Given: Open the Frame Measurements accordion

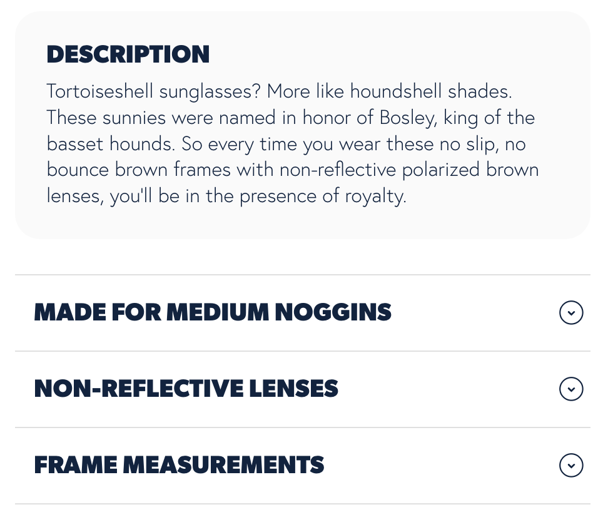Looking at the screenshot, I should pos(303,466).
